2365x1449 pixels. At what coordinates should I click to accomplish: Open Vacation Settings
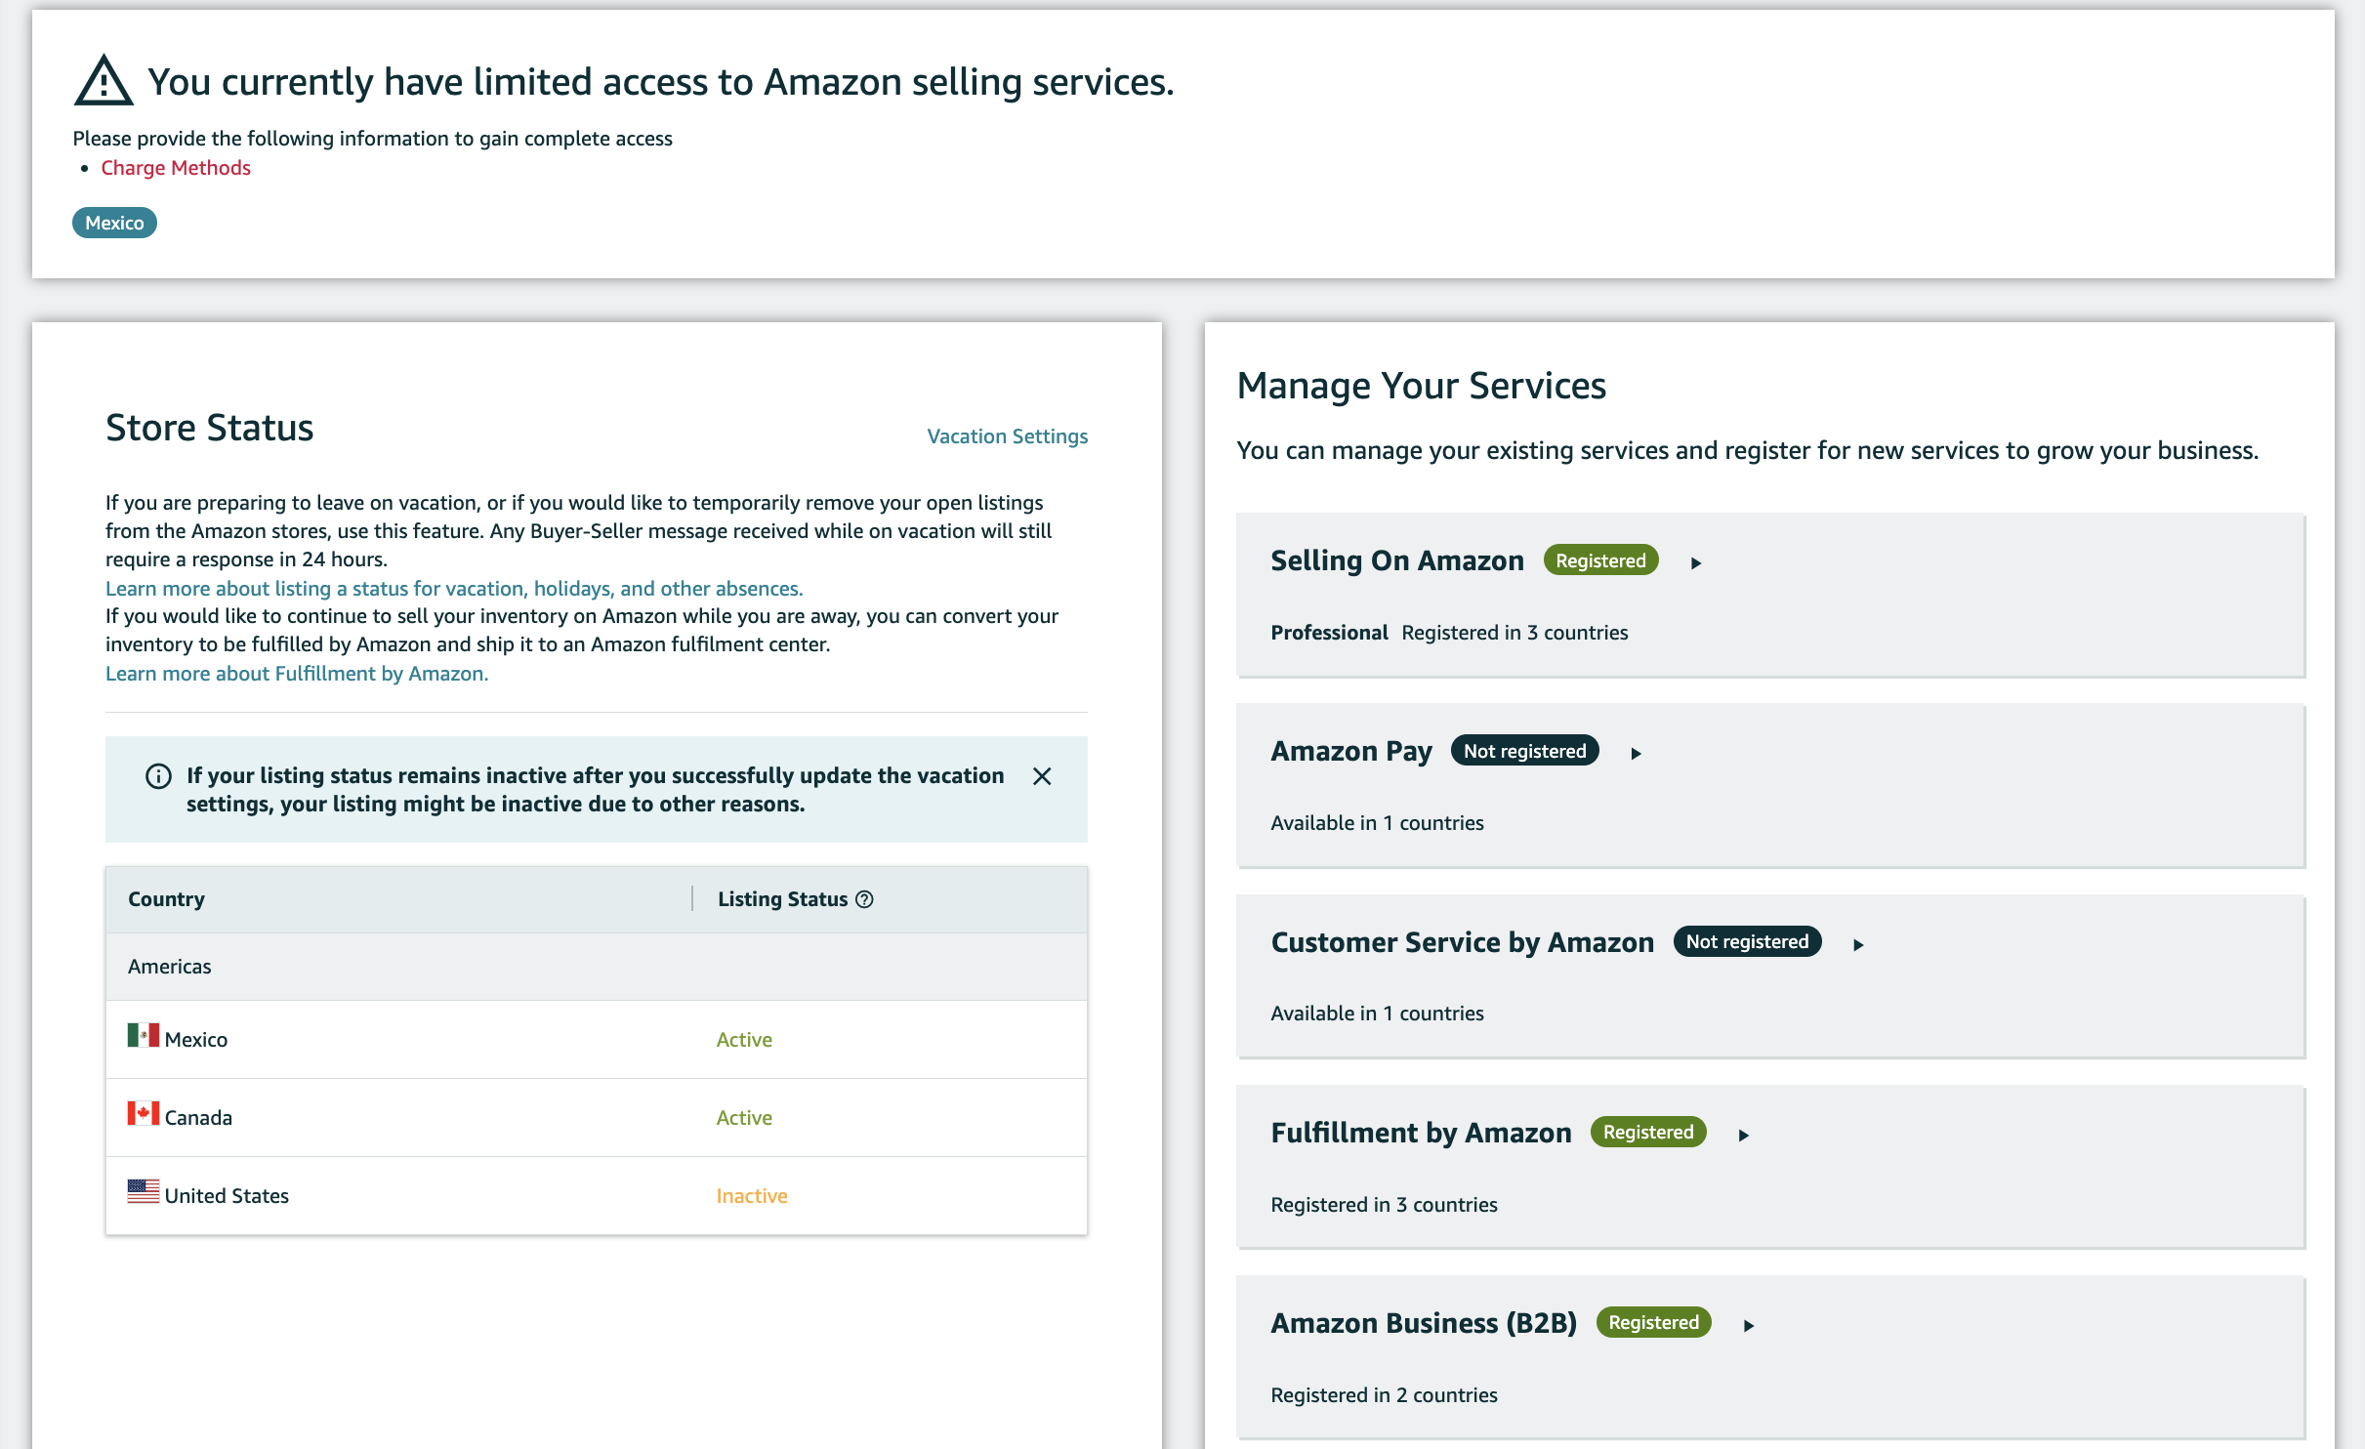[1007, 435]
